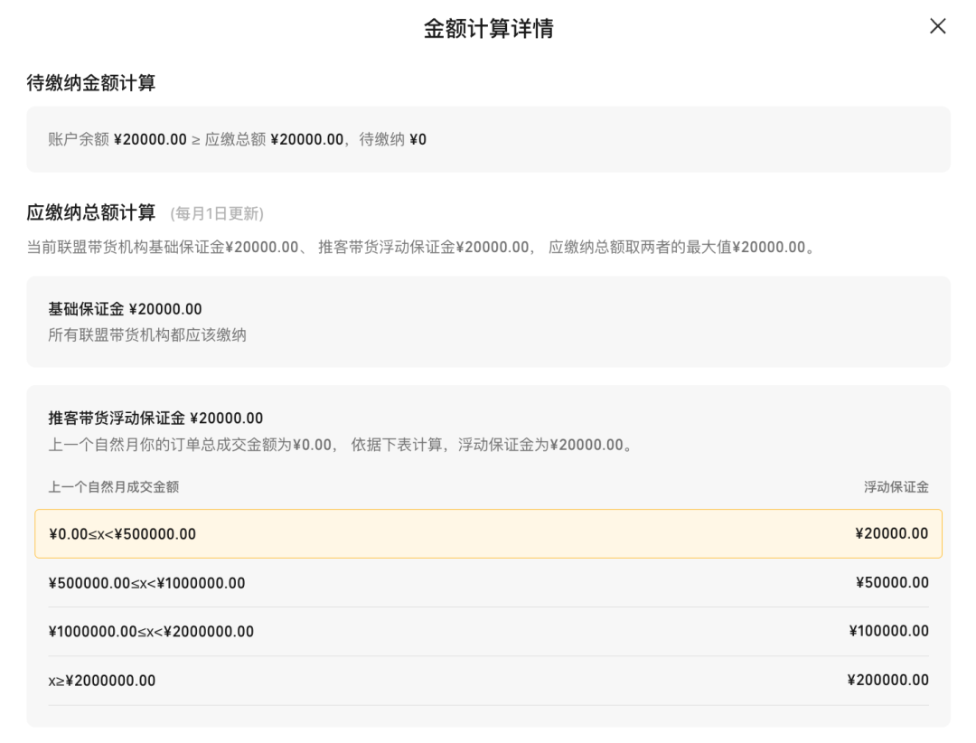Click the 所有联盟带货机构都应该缴纳 description
Screen dimensions: 976x743
tap(147, 335)
